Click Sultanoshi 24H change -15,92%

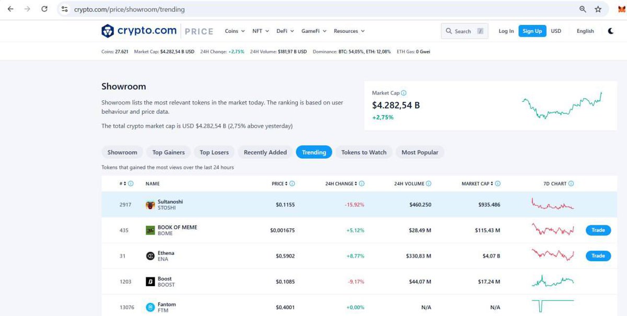pos(354,205)
